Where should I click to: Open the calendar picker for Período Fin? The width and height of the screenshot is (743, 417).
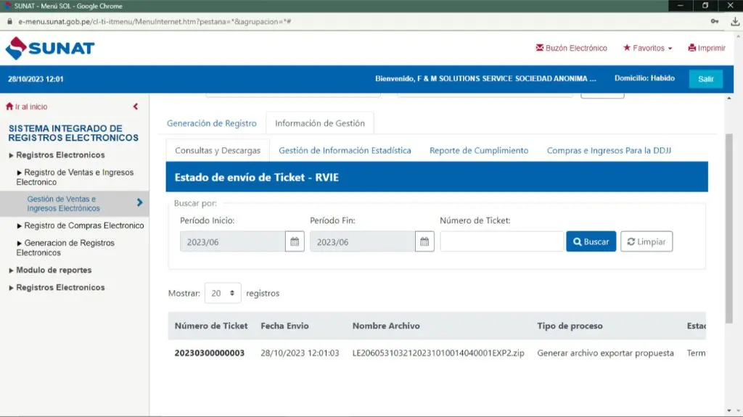coord(424,241)
